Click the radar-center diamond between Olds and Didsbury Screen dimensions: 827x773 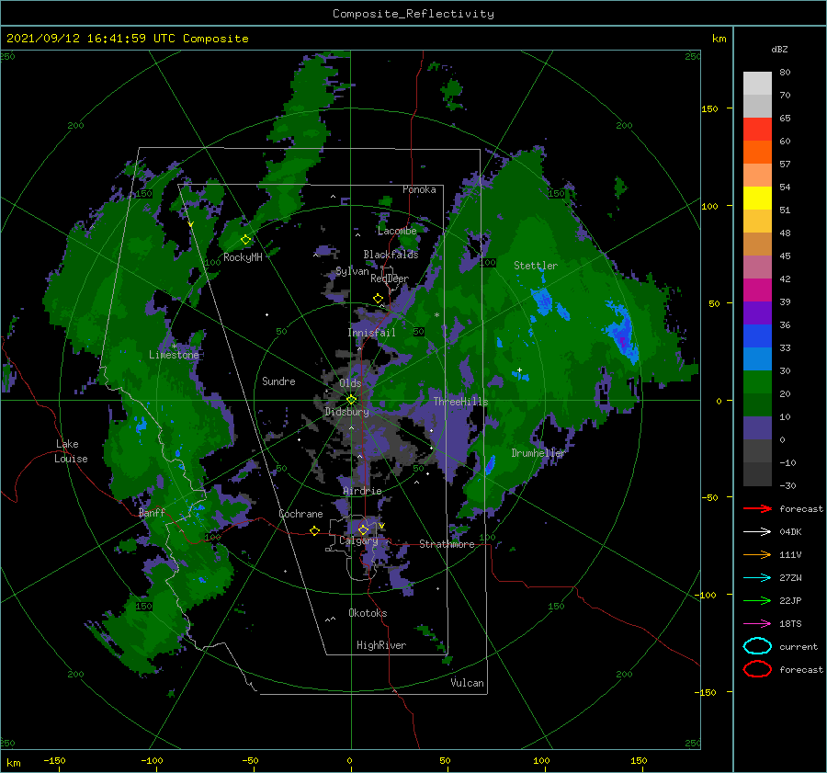351,400
